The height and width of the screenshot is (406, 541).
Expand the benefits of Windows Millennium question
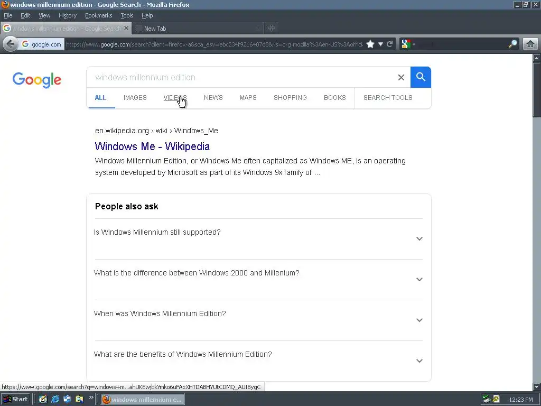[258, 361]
